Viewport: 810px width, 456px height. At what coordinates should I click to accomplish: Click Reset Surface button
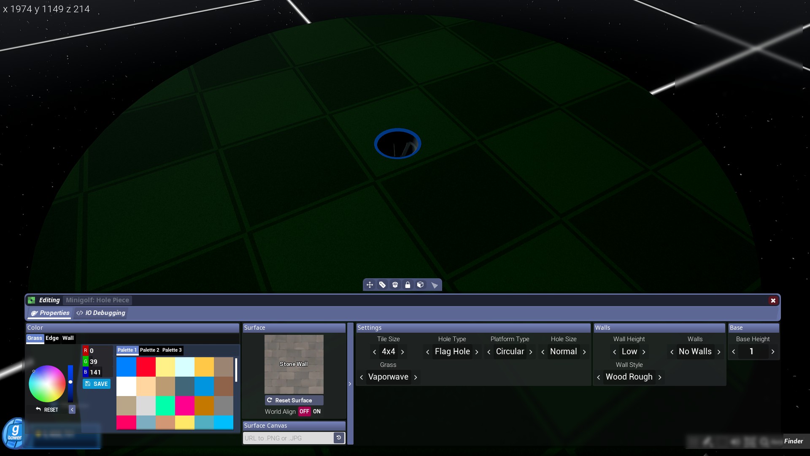pos(294,400)
